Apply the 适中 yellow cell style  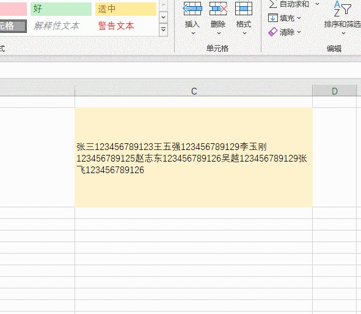pyautogui.click(x=126, y=9)
